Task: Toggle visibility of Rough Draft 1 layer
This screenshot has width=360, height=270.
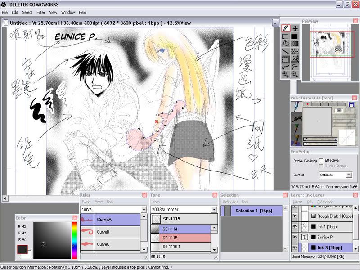Action: point(295,216)
